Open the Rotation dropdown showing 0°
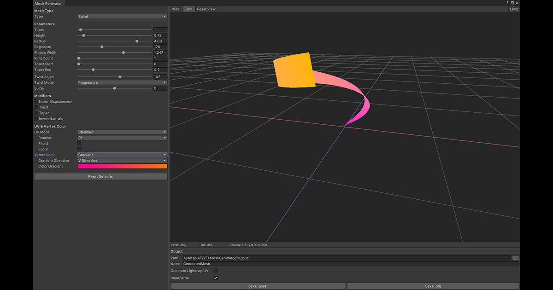 point(122,138)
